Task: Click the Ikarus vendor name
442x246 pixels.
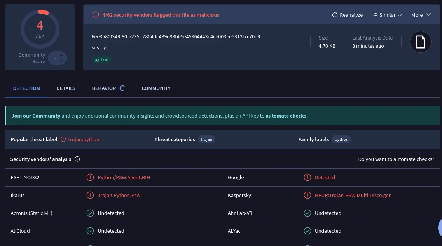Action: coord(17,195)
